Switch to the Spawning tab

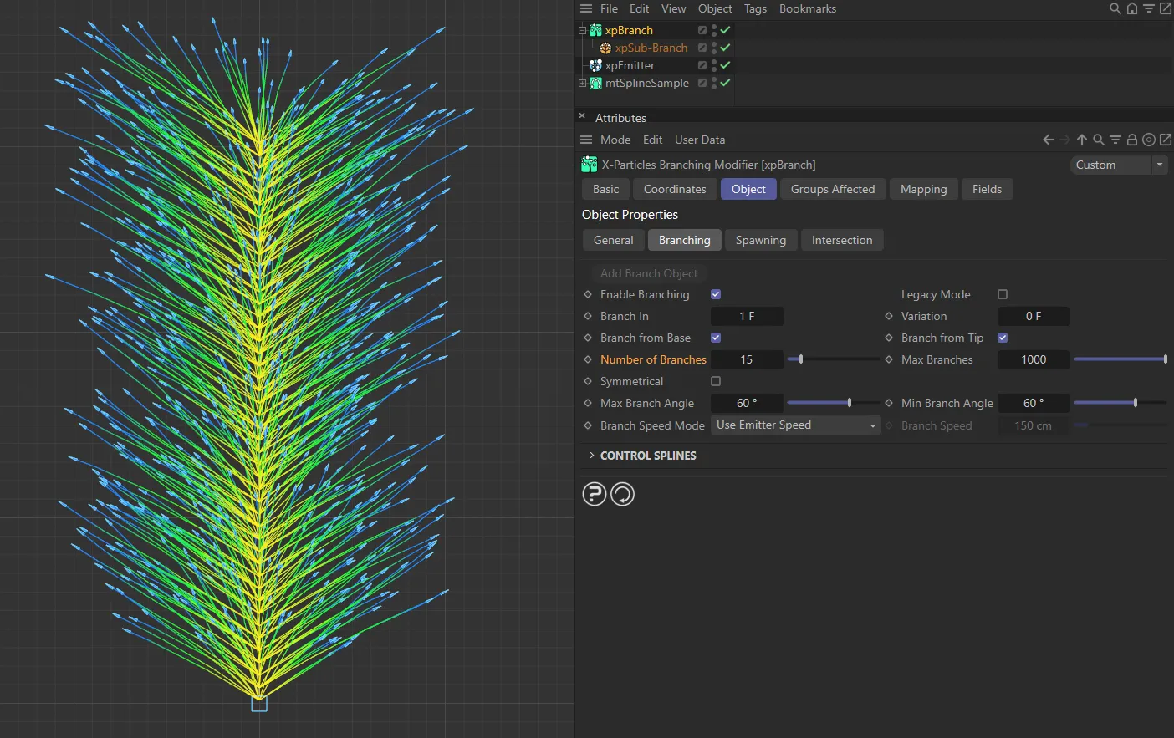[x=760, y=240]
